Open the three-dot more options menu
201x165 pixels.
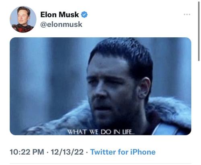(187, 14)
